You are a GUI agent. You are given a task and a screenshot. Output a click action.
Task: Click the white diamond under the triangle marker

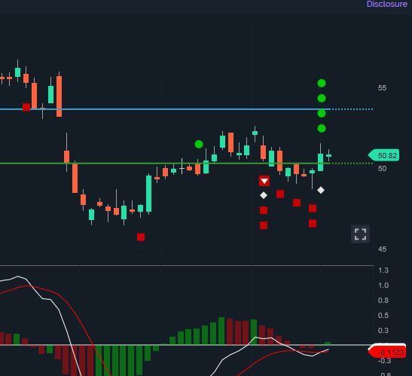click(x=264, y=195)
